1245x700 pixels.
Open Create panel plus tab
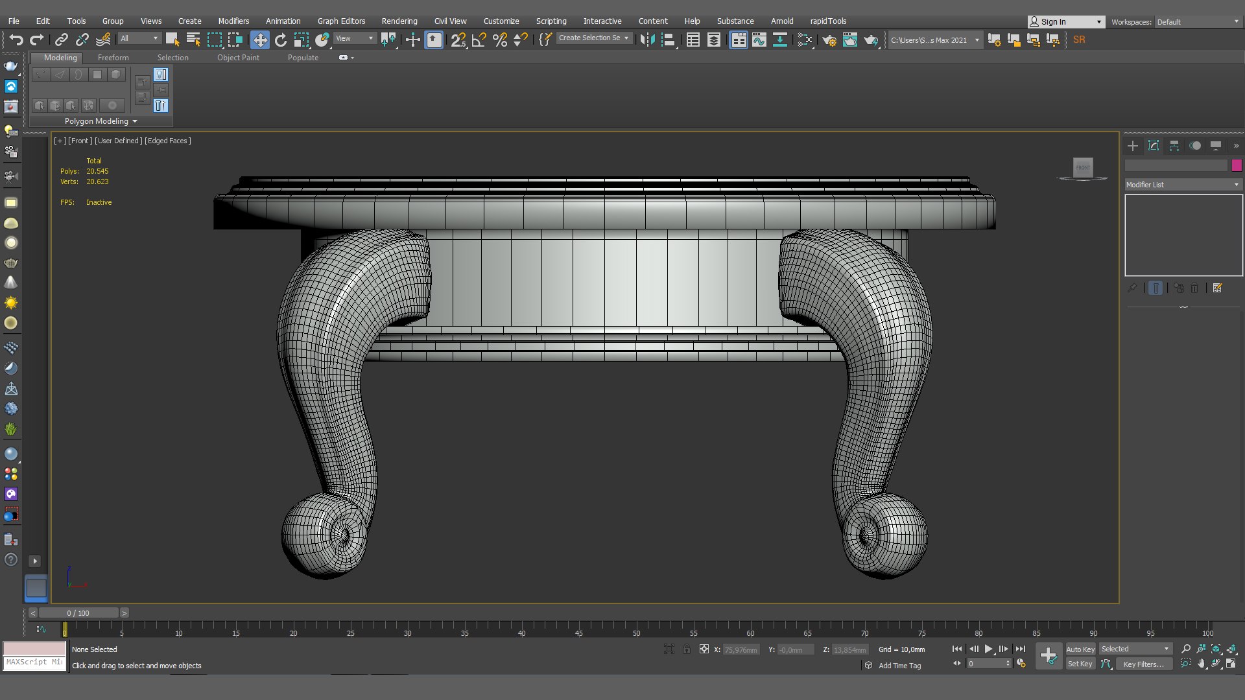(x=1133, y=146)
